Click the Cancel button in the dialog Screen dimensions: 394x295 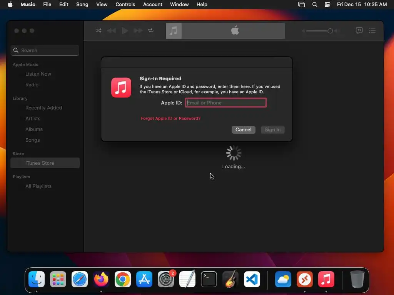243,130
